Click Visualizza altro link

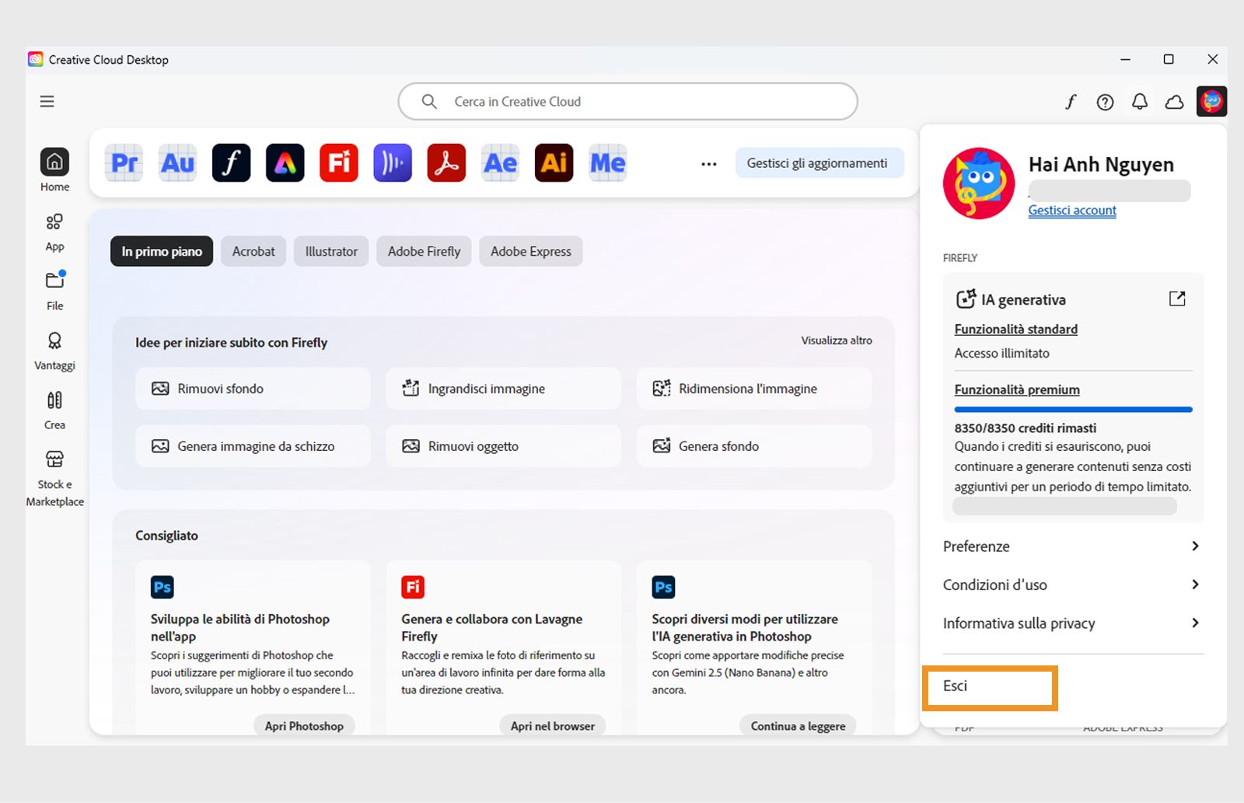[837, 340]
